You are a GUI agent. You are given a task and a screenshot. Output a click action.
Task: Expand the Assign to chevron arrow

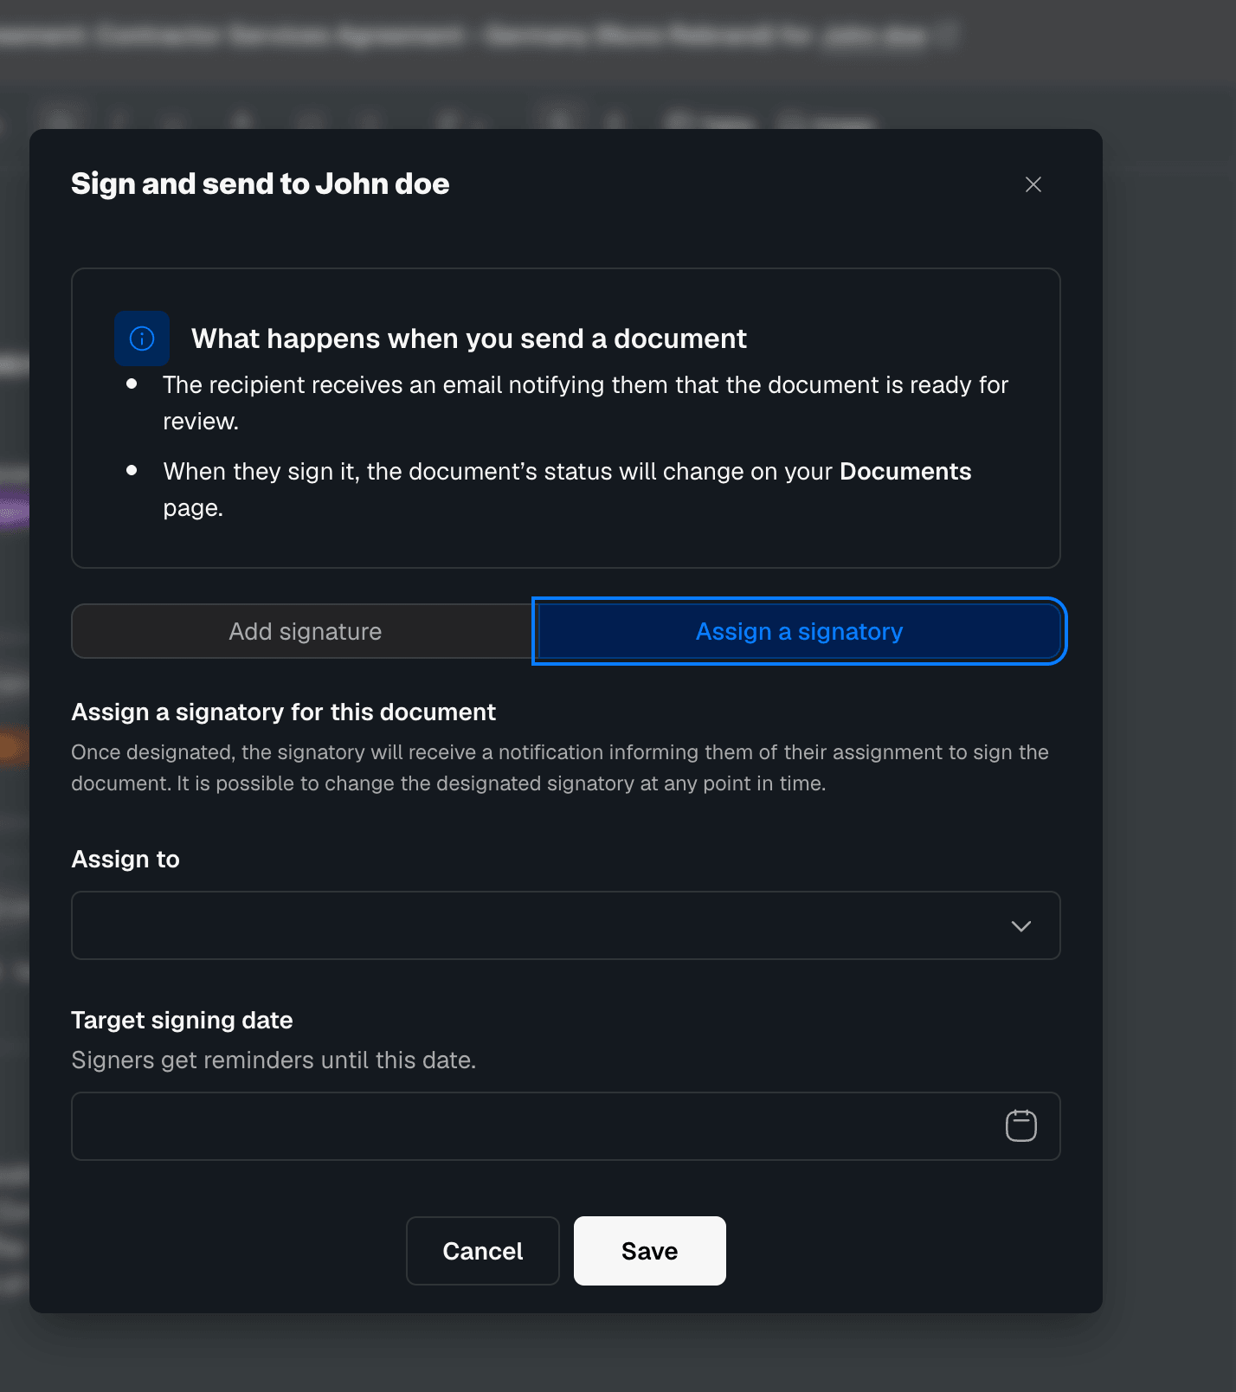tap(1020, 926)
